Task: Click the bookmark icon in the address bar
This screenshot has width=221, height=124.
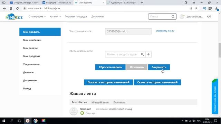Action: pos(196,8)
